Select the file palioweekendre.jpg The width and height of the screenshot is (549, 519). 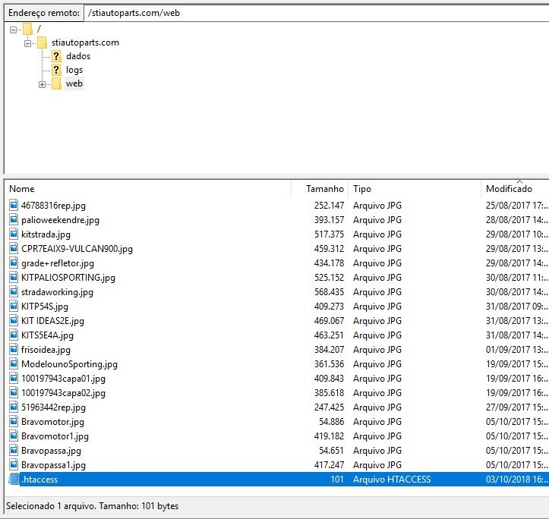pos(60,220)
